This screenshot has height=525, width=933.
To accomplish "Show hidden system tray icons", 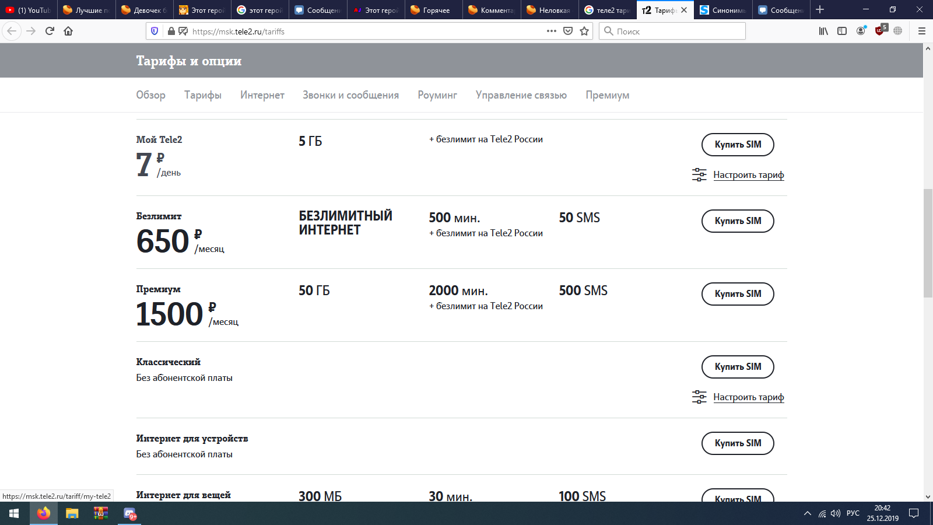I will click(808, 513).
